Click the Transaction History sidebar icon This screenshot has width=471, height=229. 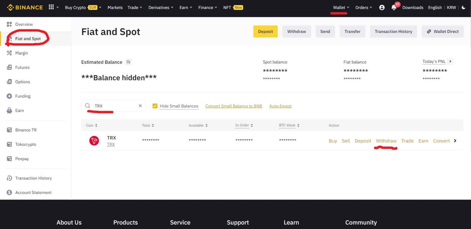9,178
